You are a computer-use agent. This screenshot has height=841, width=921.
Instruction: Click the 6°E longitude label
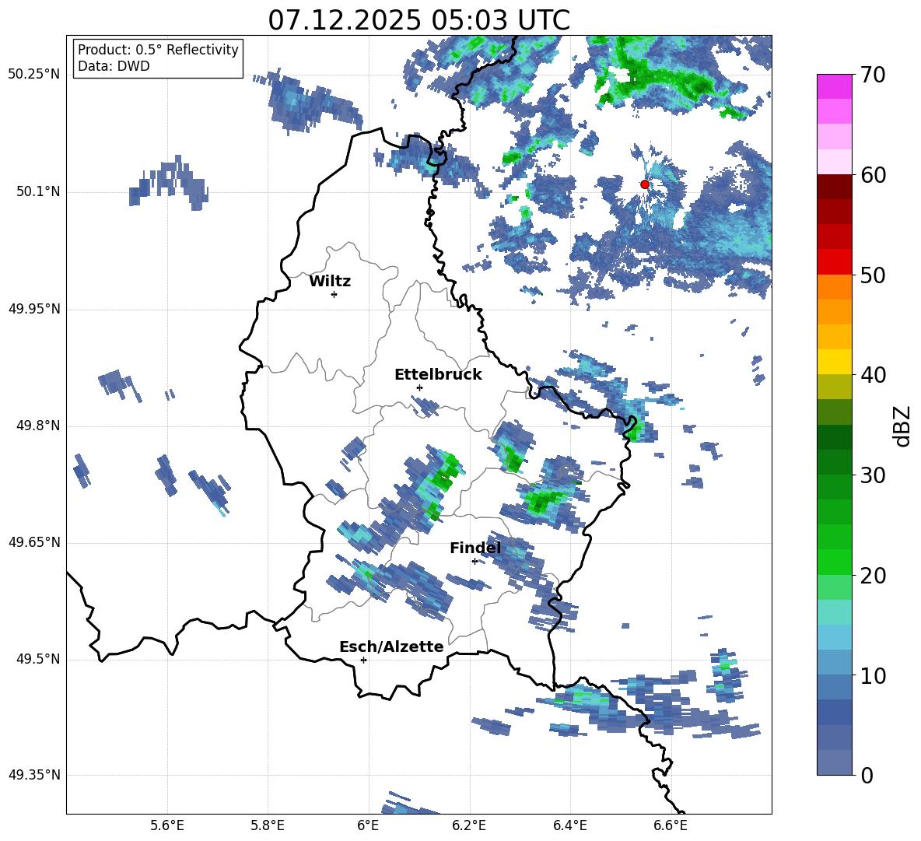click(x=368, y=825)
